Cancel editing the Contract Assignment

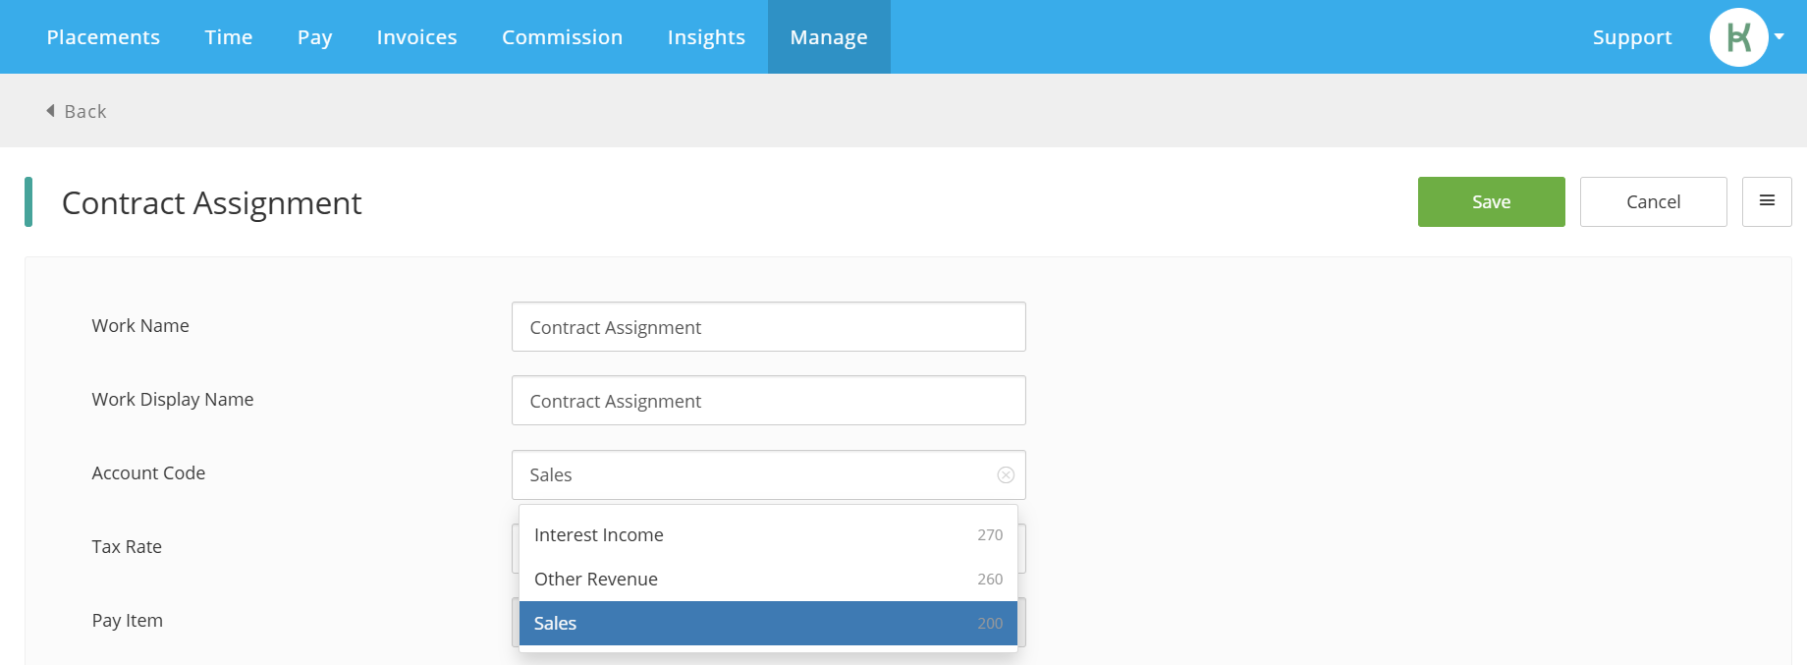[1654, 201]
